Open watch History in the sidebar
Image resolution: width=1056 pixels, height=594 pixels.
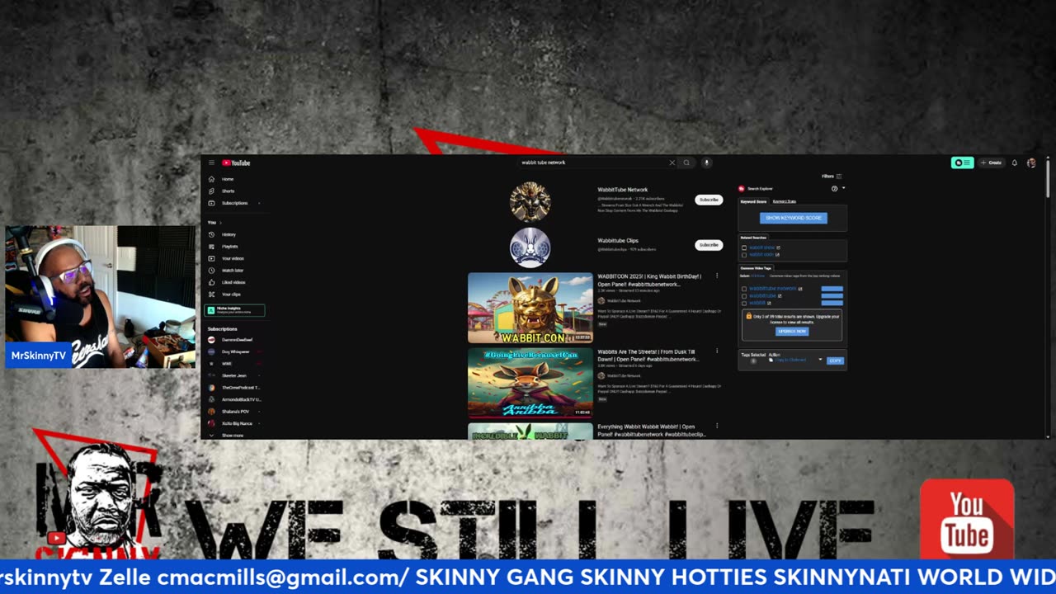[x=229, y=234]
